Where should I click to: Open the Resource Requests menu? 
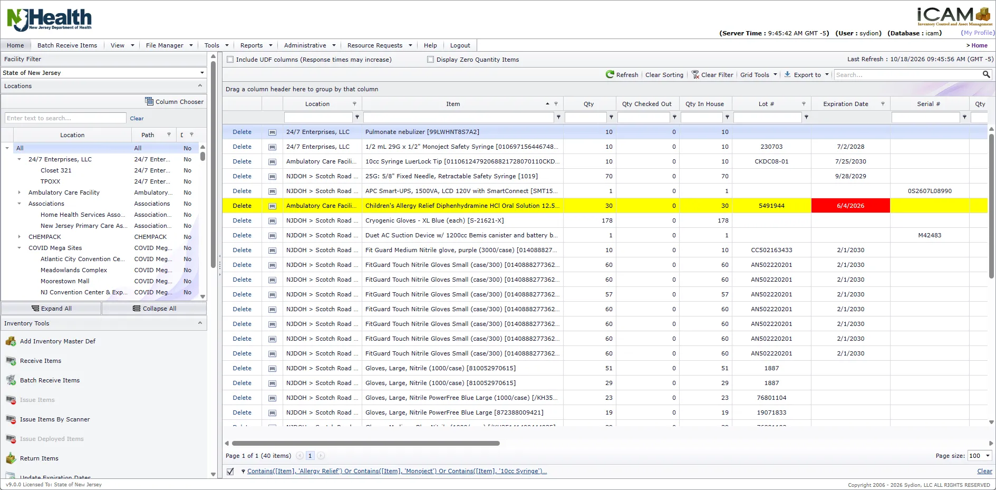click(x=379, y=45)
